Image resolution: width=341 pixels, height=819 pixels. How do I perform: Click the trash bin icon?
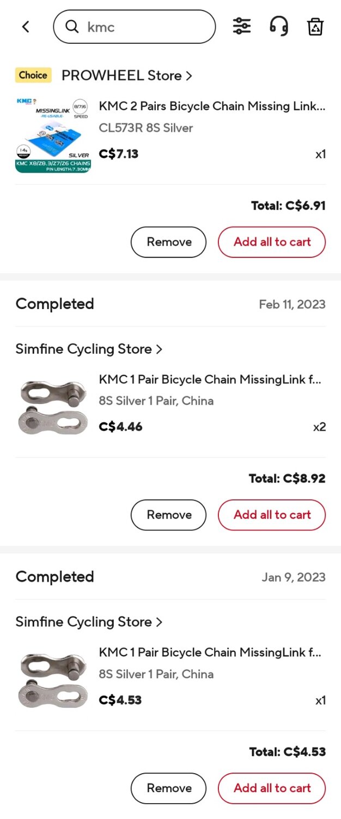coord(314,26)
